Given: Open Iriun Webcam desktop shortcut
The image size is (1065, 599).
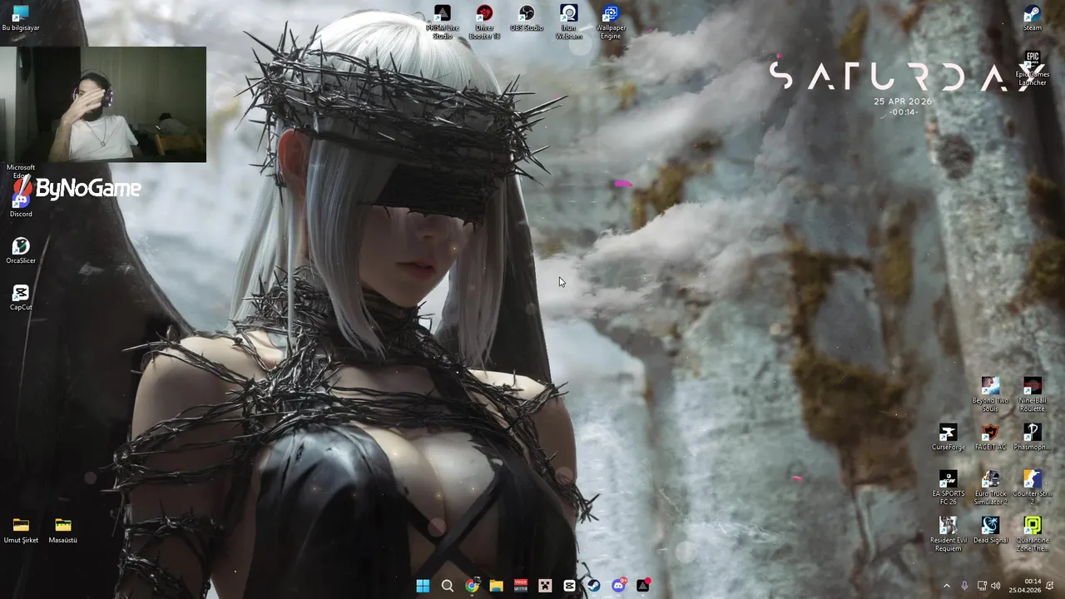Looking at the screenshot, I should click(569, 22).
